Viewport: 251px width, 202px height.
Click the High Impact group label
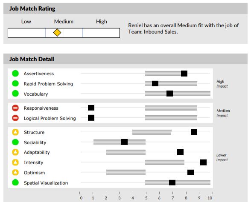(x=222, y=84)
